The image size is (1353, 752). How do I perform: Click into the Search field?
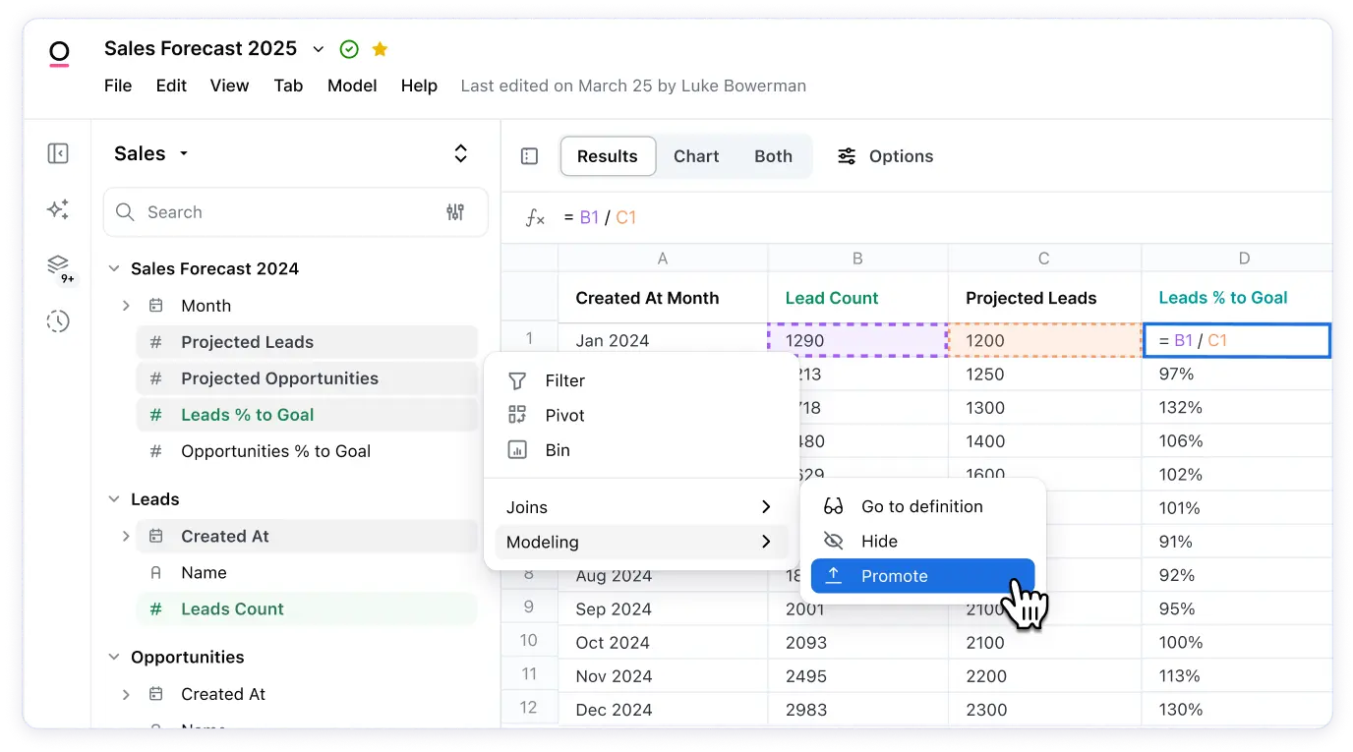pyautogui.click(x=246, y=211)
